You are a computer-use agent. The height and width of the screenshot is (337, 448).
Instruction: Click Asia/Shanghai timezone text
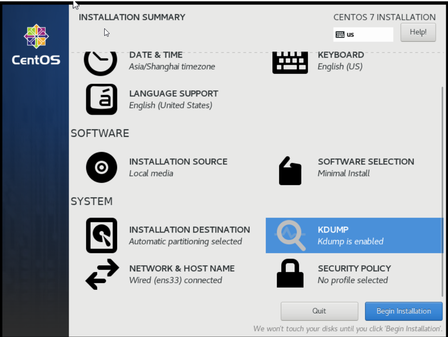tap(172, 66)
